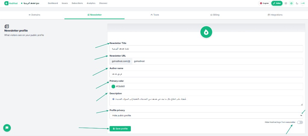
Task: Click the Newsletter Title input field
Action: [x=206, y=49]
